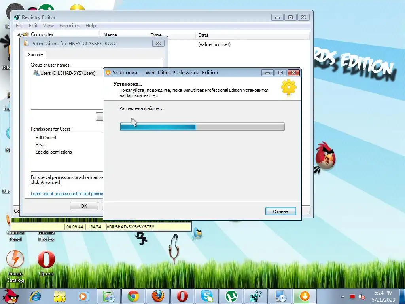
Task: Open Google Chrome from the taskbar
Action: (x=133, y=296)
